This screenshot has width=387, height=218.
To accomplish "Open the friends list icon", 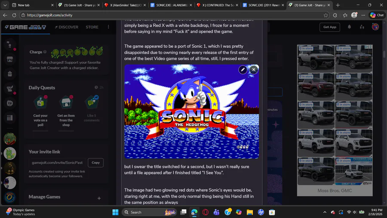I will (362, 27).
